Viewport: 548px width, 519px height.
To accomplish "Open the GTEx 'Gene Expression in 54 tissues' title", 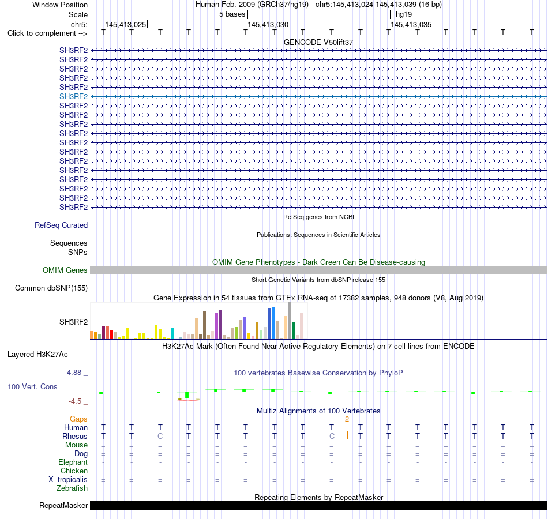I will coord(318,298).
